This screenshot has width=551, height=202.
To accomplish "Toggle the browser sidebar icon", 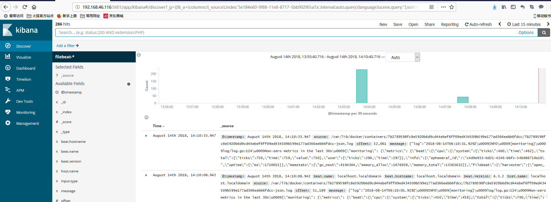I will [x=513, y=7].
